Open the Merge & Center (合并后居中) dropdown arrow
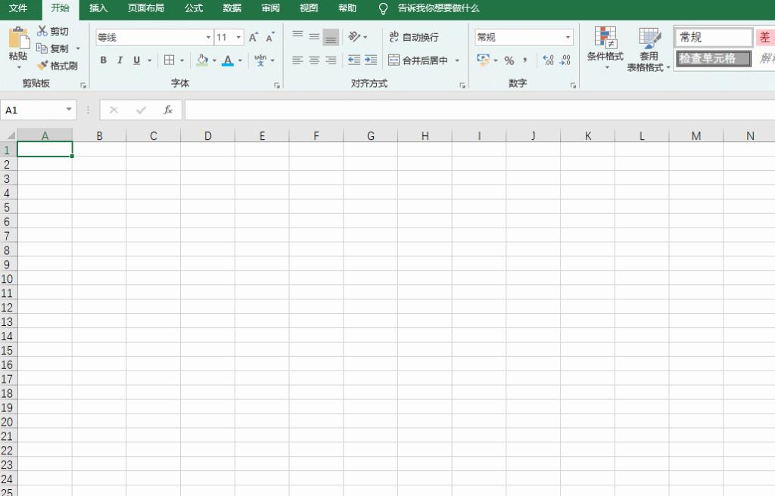Image resolution: width=775 pixels, height=496 pixels. pos(457,60)
